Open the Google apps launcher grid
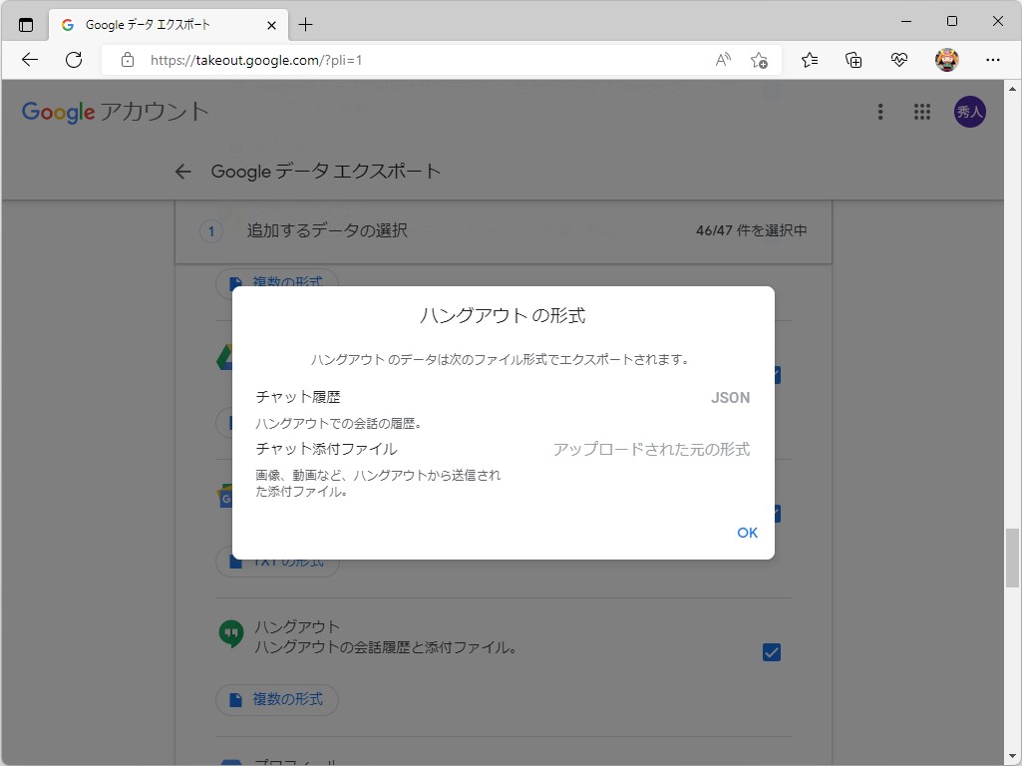Screen dimensions: 1022x766 tap(921, 112)
